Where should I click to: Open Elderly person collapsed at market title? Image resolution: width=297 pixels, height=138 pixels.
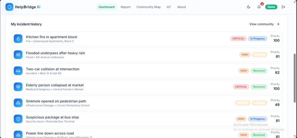coord(55,85)
